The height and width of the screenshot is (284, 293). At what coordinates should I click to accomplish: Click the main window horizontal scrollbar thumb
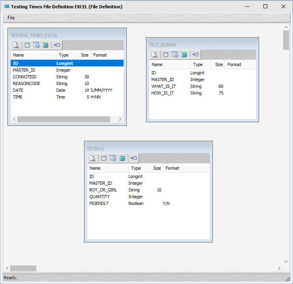pyautogui.click(x=23, y=269)
